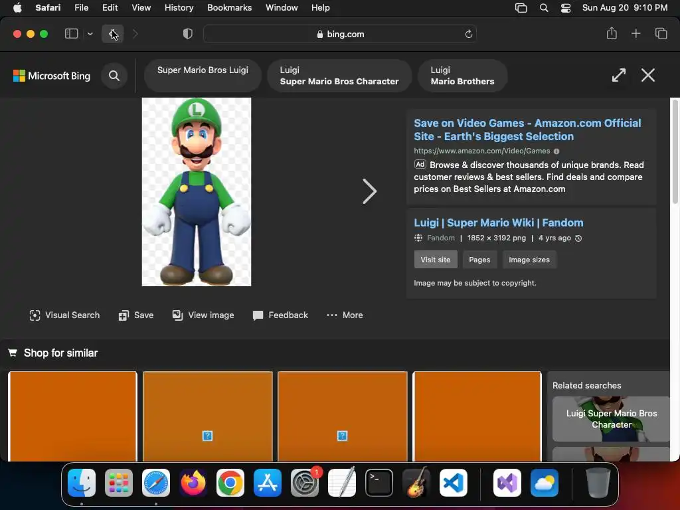Save the image to collection
This screenshot has height=510, width=680.
click(136, 315)
